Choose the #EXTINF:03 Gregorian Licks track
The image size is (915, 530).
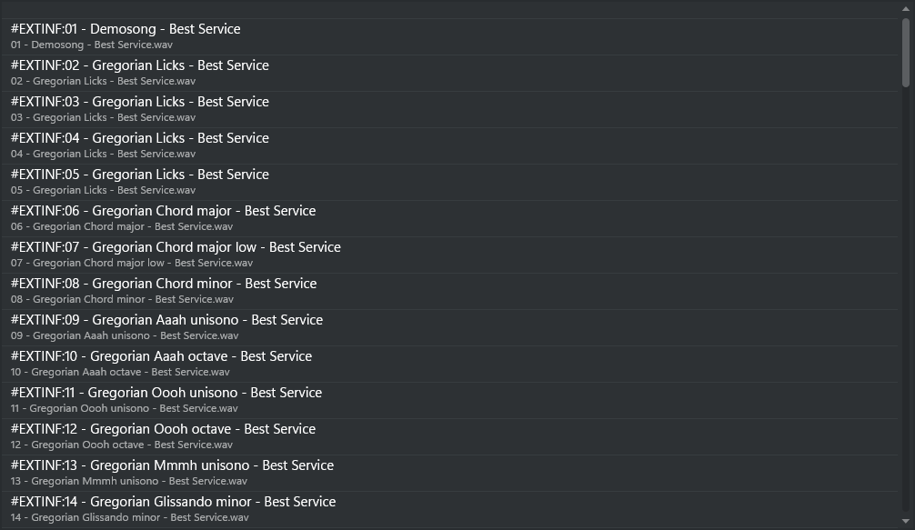click(140, 102)
